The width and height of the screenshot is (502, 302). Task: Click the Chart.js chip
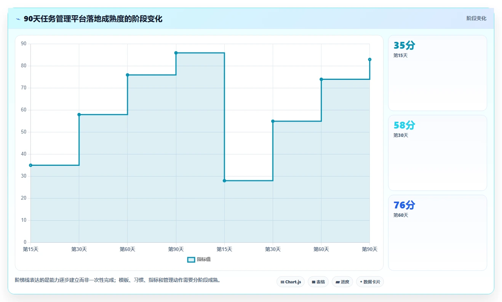(291, 282)
